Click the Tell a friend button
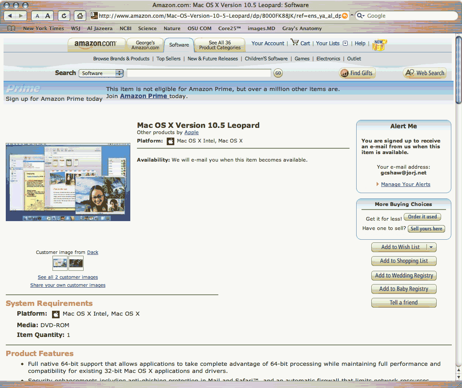This screenshot has height=388, width=462. tap(404, 303)
